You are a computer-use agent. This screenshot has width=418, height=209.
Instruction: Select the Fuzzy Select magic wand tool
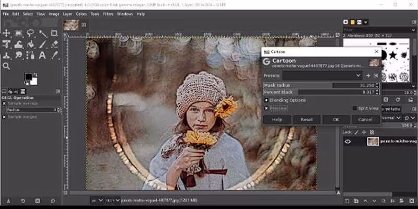(43, 33)
